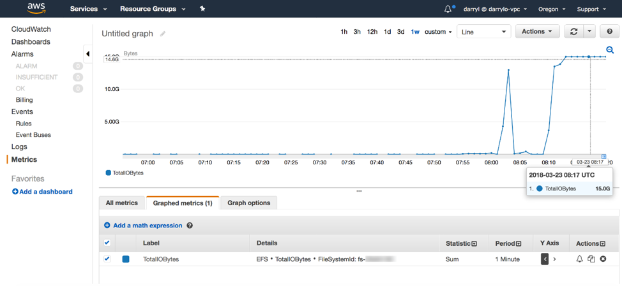
Task: Go to the AWS console home logo
Action: (37, 8)
